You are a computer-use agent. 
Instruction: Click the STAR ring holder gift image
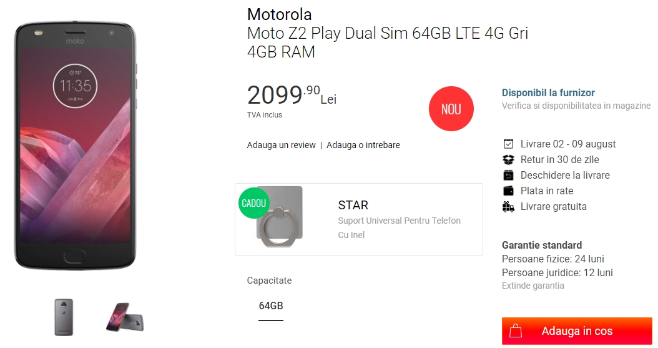click(280, 221)
